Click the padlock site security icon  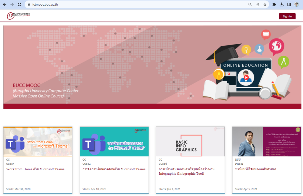28,4
